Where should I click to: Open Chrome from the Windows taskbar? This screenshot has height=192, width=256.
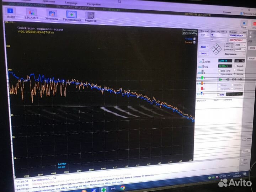point(122,188)
